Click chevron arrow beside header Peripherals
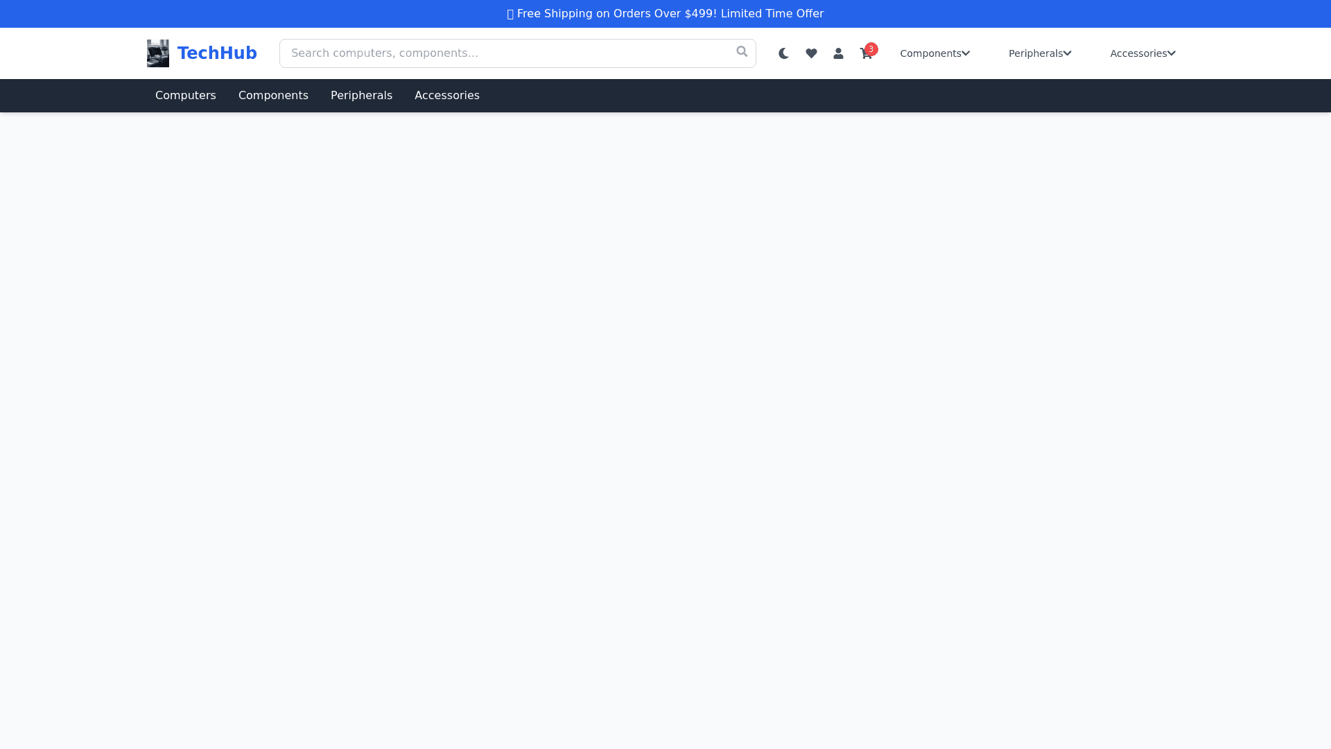Image resolution: width=1331 pixels, height=749 pixels. 1068,53
